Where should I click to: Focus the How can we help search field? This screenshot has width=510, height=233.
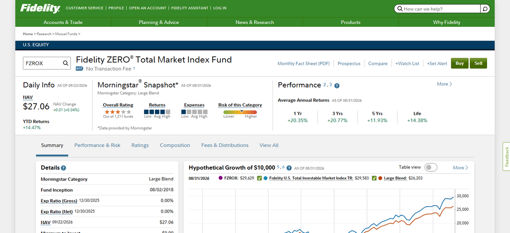(x=437, y=9)
